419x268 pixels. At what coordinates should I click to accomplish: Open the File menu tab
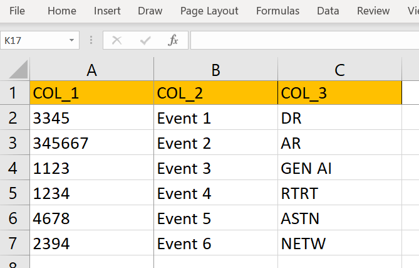pyautogui.click(x=18, y=11)
